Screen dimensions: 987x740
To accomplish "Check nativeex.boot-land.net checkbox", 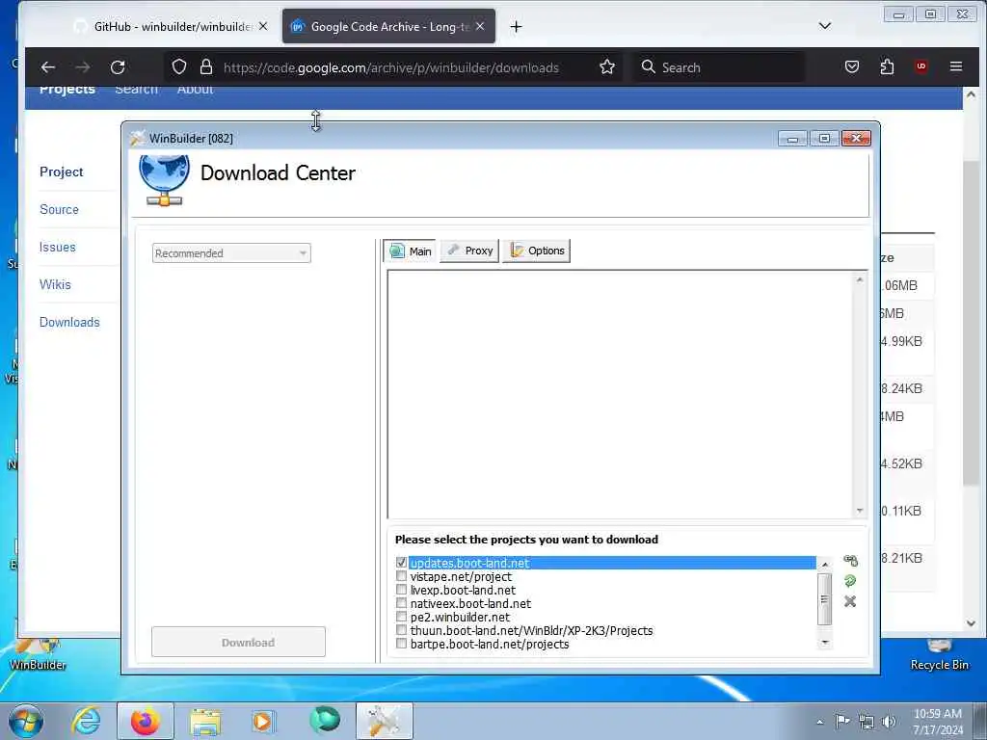I will click(x=401, y=603).
